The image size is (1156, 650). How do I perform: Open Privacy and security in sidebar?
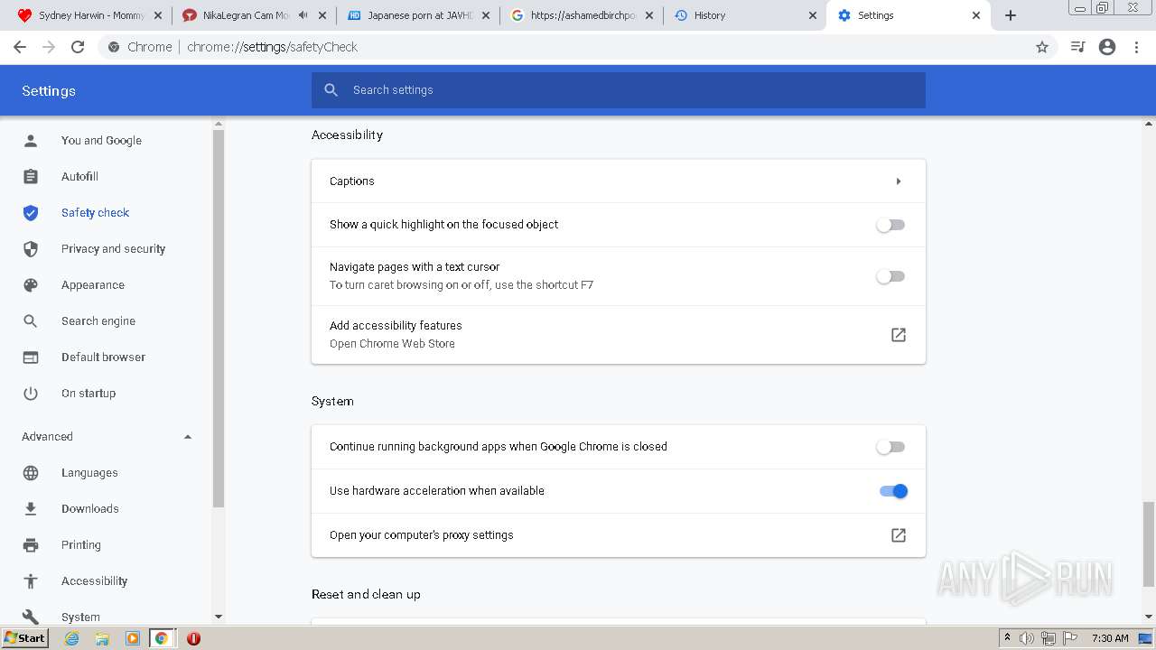(x=113, y=249)
